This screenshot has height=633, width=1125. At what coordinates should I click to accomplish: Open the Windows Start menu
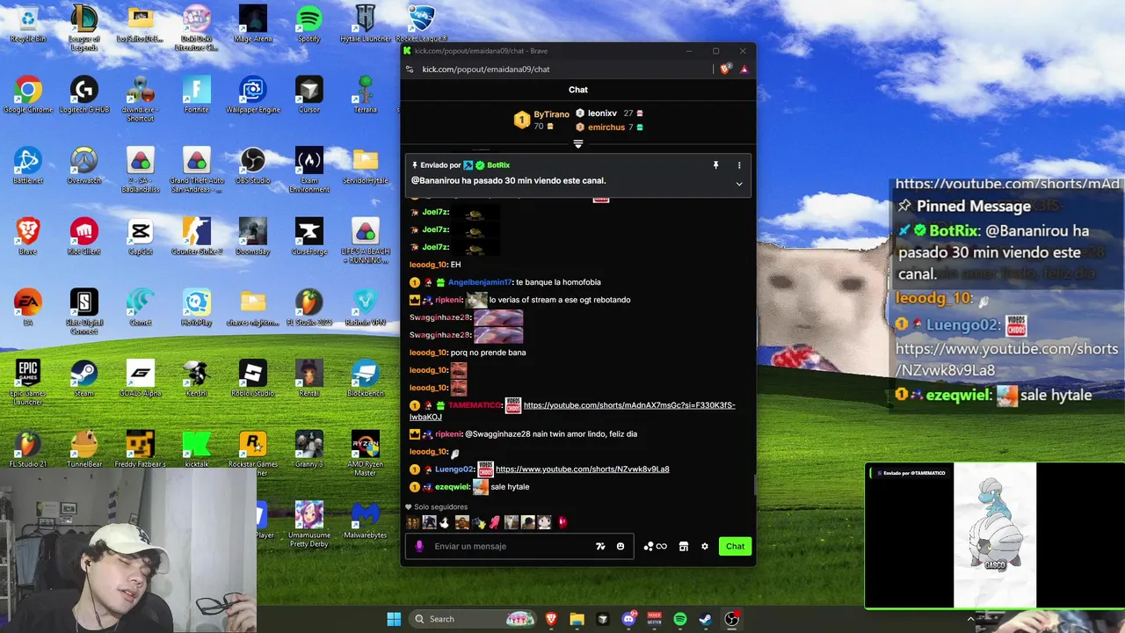(394, 619)
